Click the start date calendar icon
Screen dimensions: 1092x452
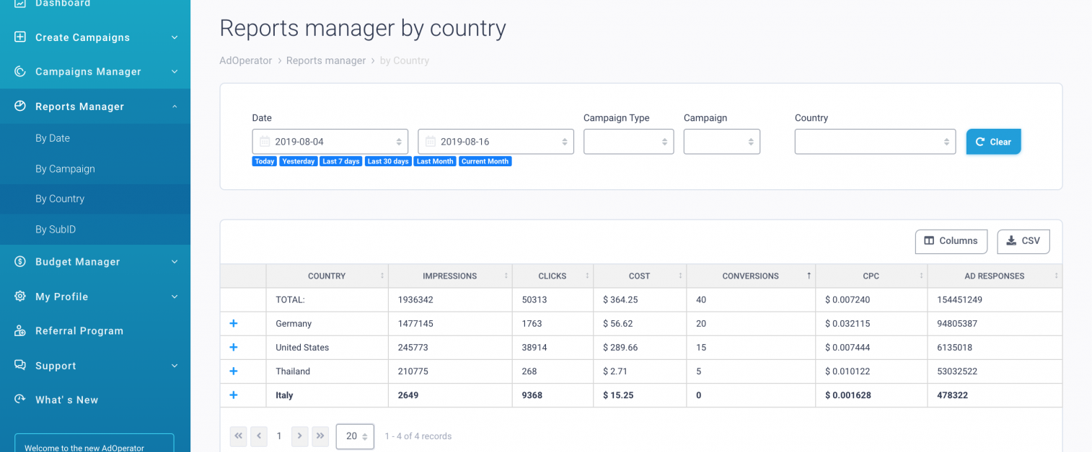pyautogui.click(x=265, y=142)
